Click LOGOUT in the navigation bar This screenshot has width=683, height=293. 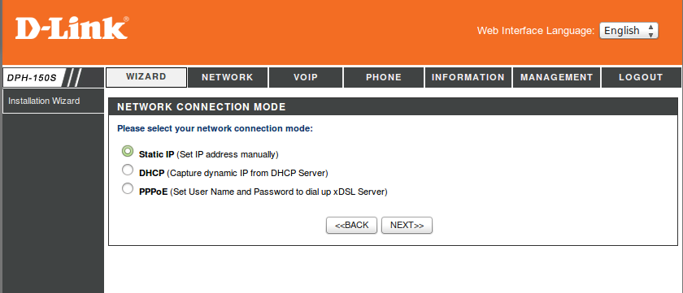click(x=642, y=77)
